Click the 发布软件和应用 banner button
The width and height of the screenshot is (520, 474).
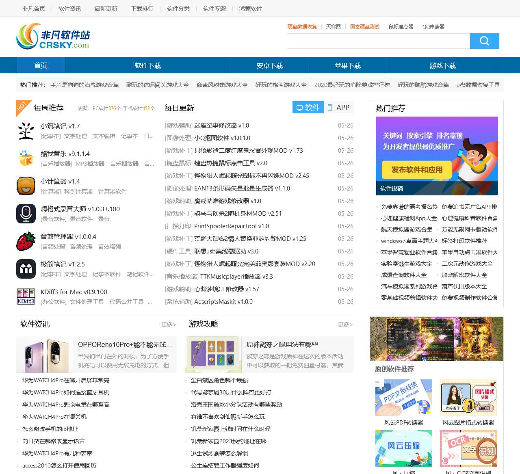pos(416,170)
